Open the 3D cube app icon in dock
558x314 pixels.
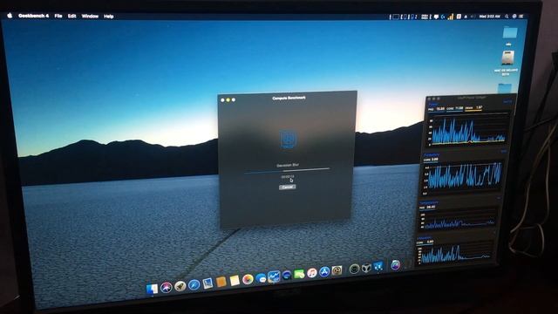pyautogui.click(x=366, y=268)
